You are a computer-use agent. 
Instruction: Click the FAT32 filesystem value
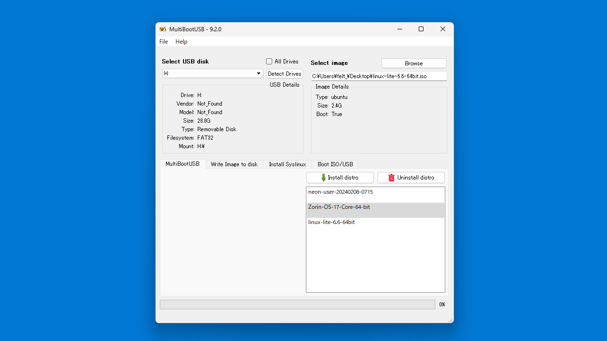point(205,138)
